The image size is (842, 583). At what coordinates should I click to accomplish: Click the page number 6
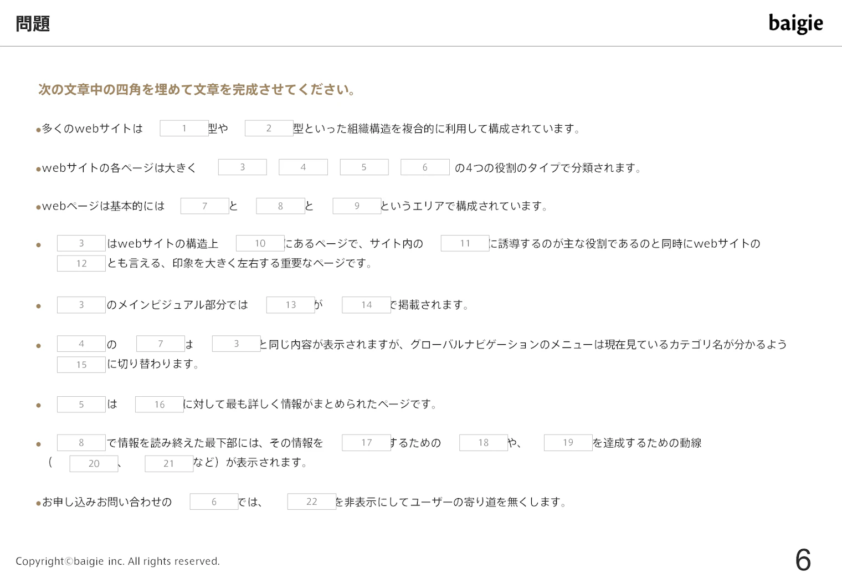(803, 560)
